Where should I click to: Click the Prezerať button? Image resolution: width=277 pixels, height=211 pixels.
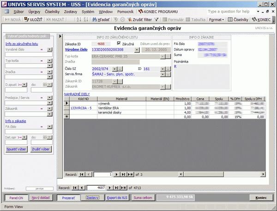[x=68, y=198]
